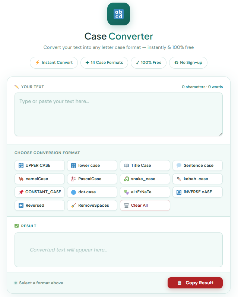238x297 pixels.
Task: Click the ABCD icon in UPPER CASE
Action: [x=21, y=166]
